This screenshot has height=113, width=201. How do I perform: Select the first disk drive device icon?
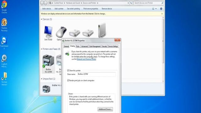(x=75, y=33)
